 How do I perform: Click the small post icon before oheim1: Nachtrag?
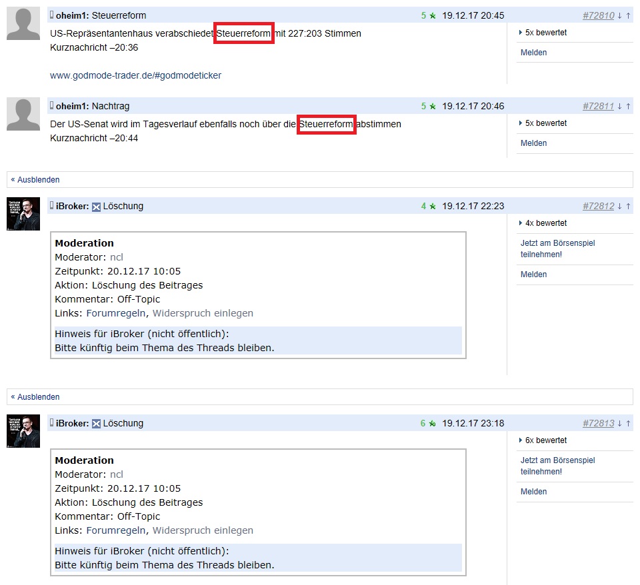coord(52,106)
